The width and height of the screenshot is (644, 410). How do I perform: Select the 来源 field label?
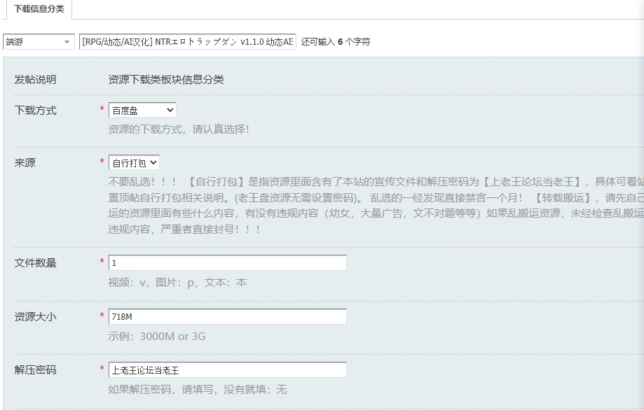click(25, 163)
